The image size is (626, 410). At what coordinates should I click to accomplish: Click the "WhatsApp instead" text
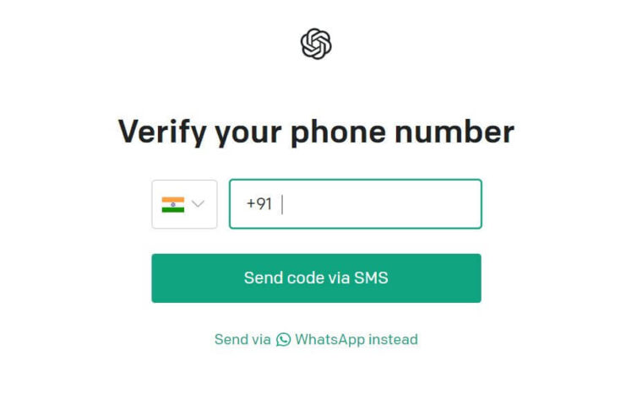pyautogui.click(x=357, y=340)
